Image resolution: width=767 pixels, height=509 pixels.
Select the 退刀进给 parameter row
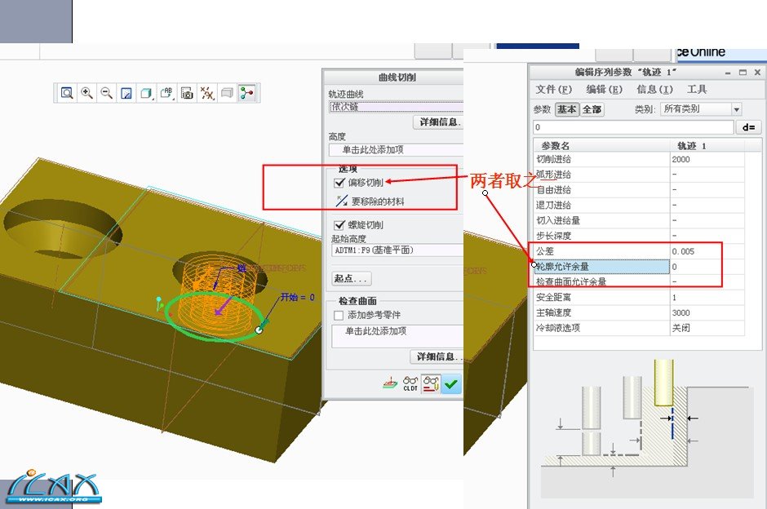coord(639,206)
